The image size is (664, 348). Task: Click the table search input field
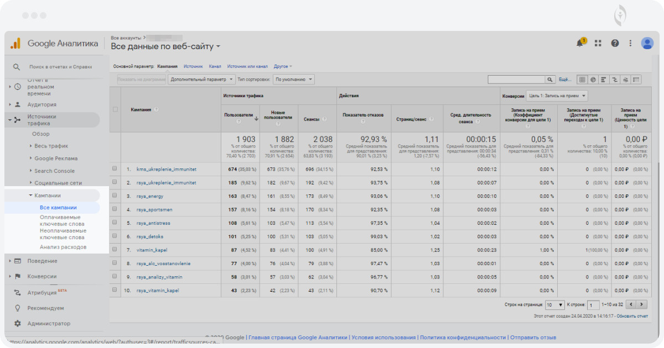click(516, 80)
